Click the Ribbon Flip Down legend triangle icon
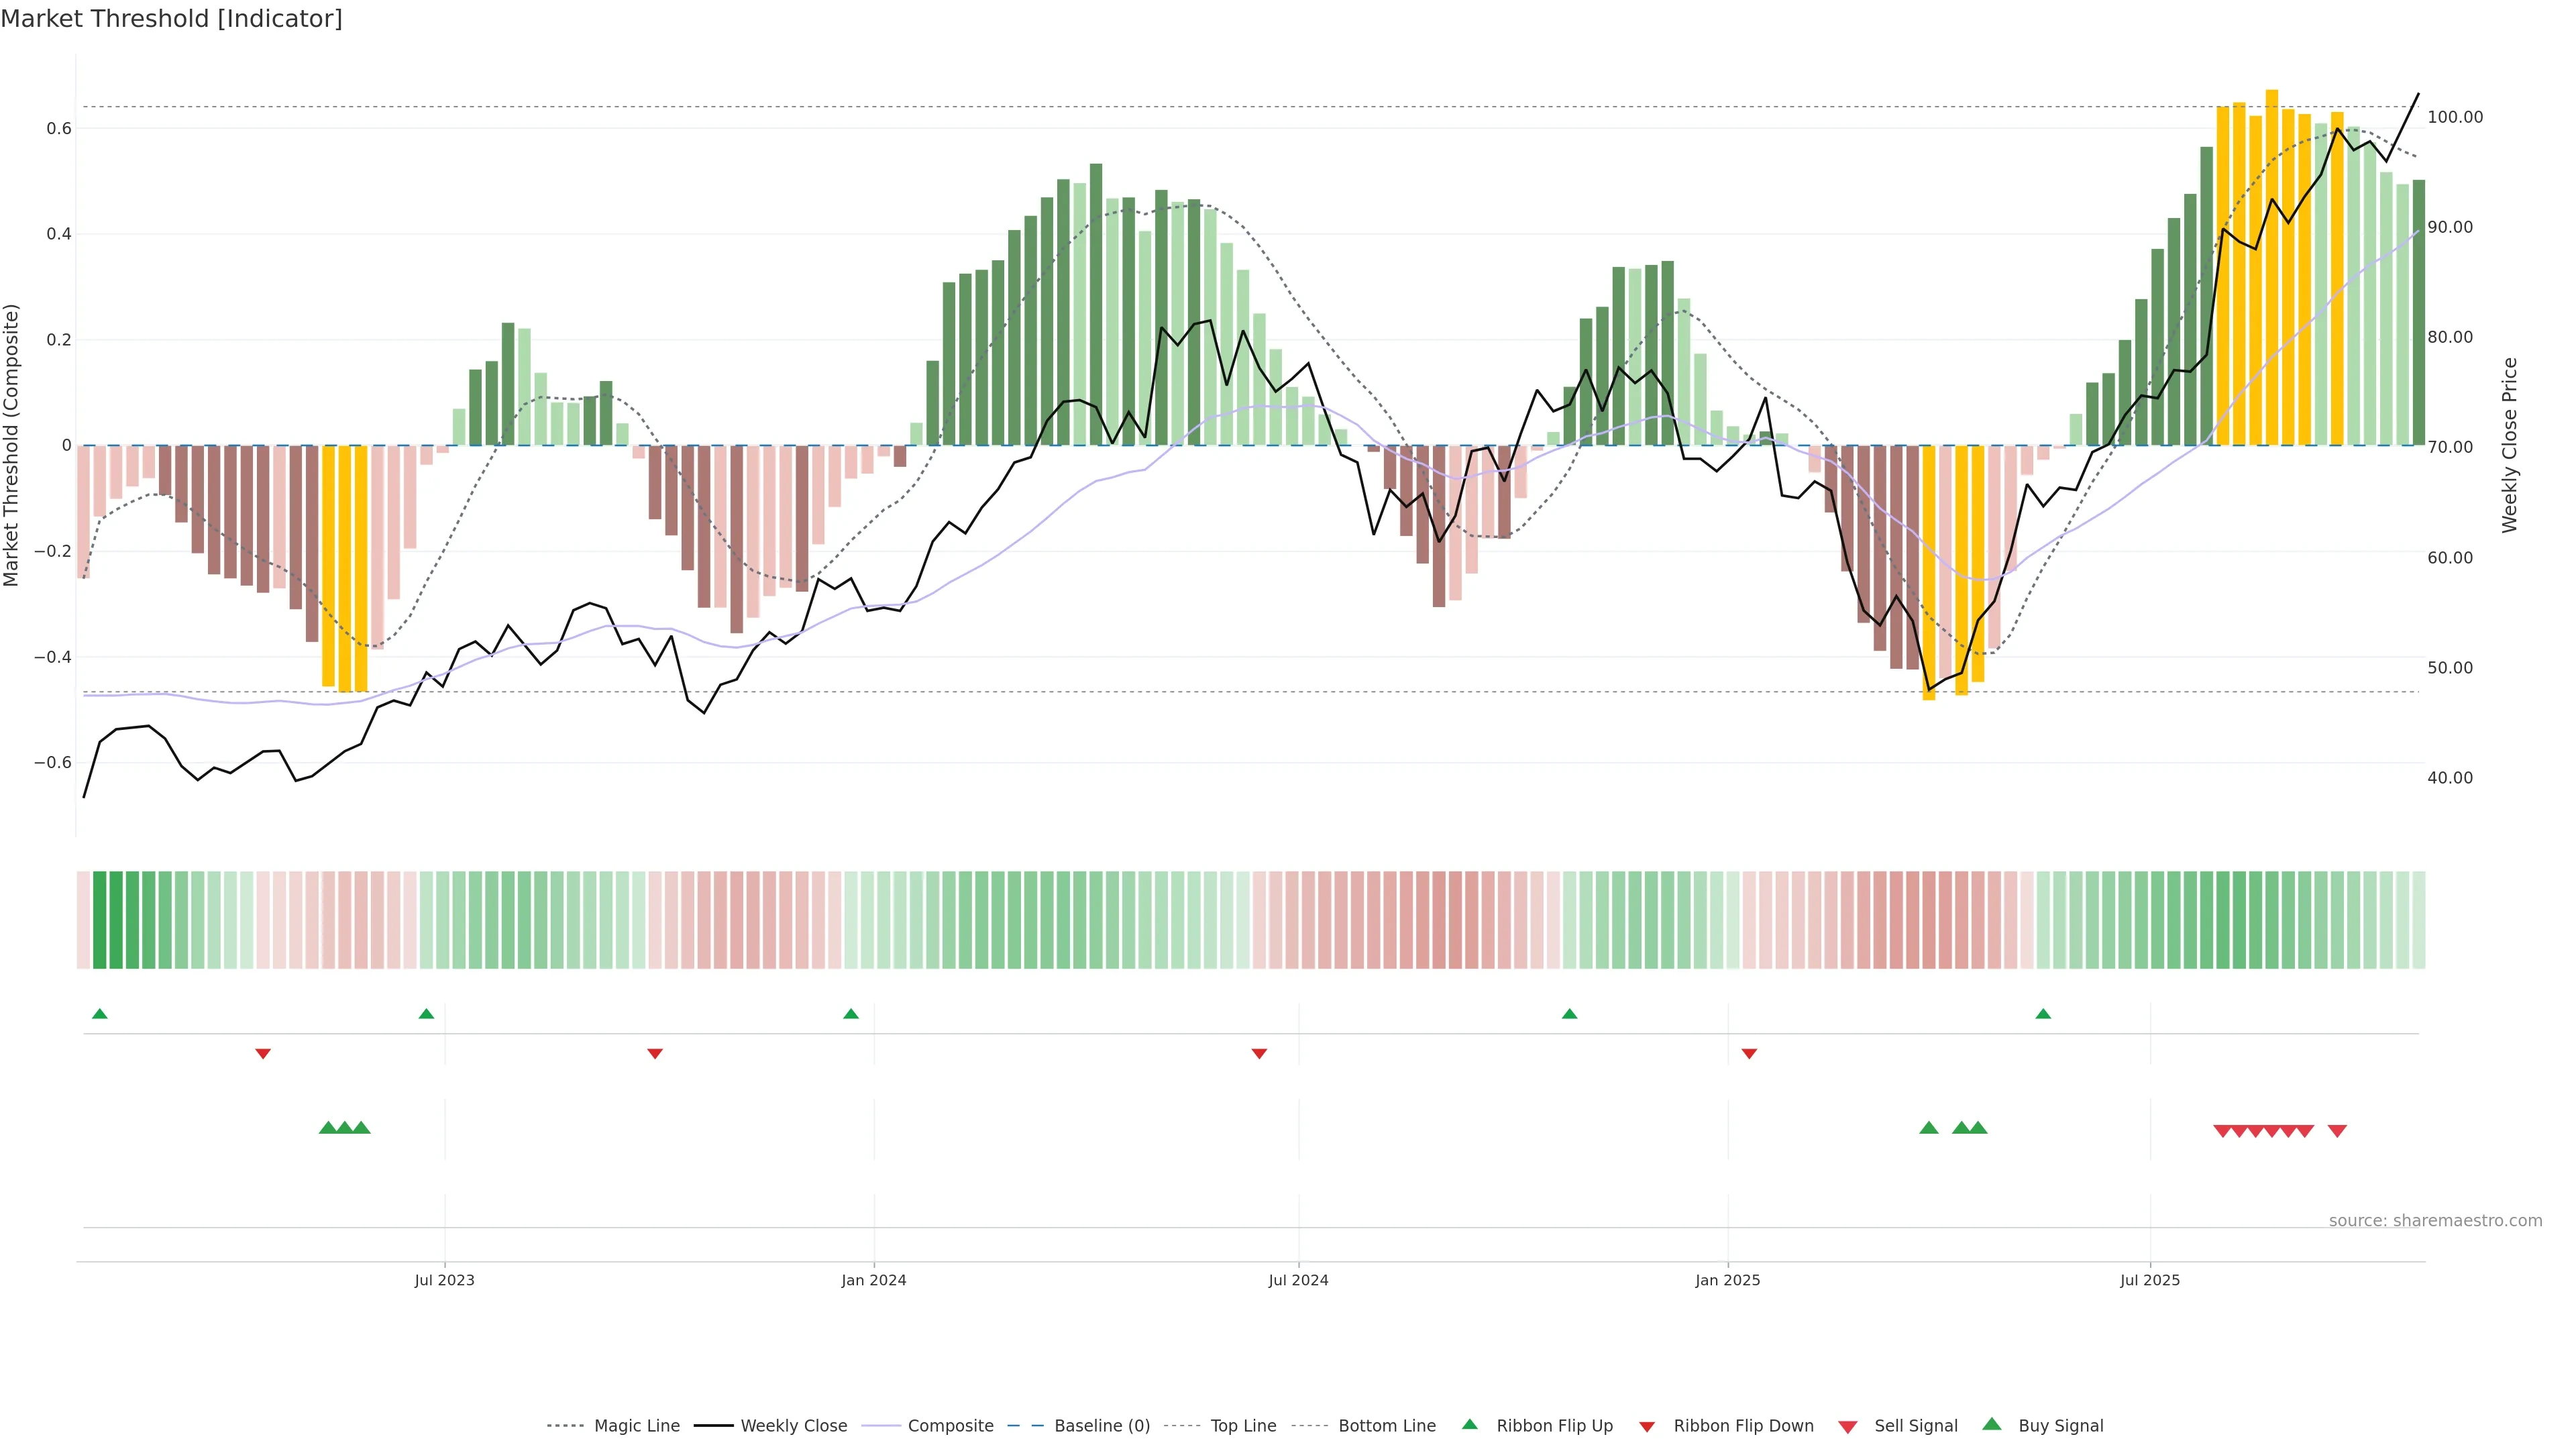Image resolution: width=2576 pixels, height=1449 pixels. click(x=1647, y=1427)
